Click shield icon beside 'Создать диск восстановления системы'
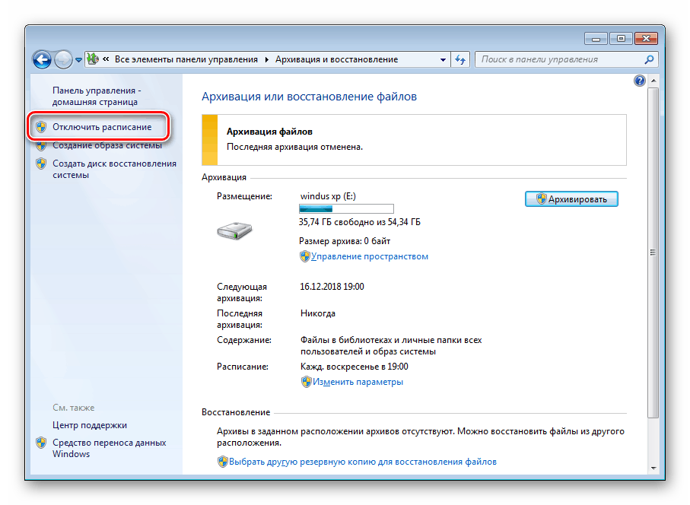The image size is (690, 505). pyautogui.click(x=41, y=164)
